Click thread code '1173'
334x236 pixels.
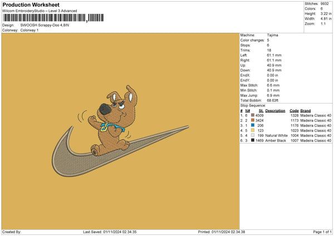click(294, 121)
